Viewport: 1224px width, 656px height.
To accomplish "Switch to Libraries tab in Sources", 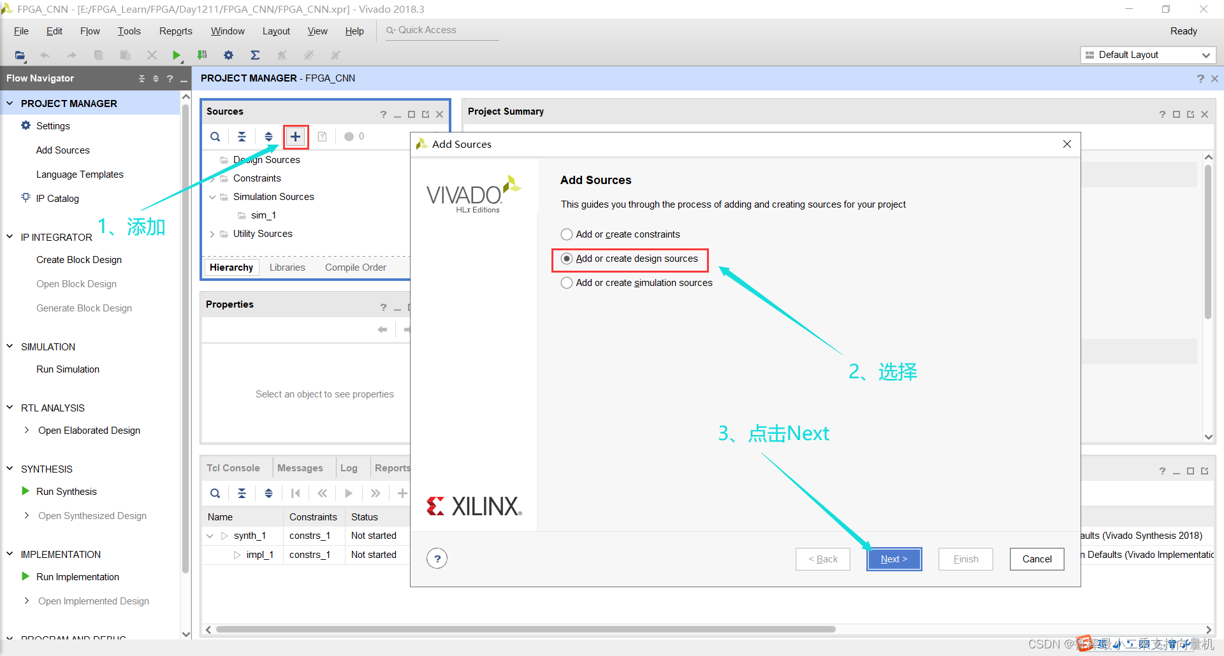I will [288, 267].
